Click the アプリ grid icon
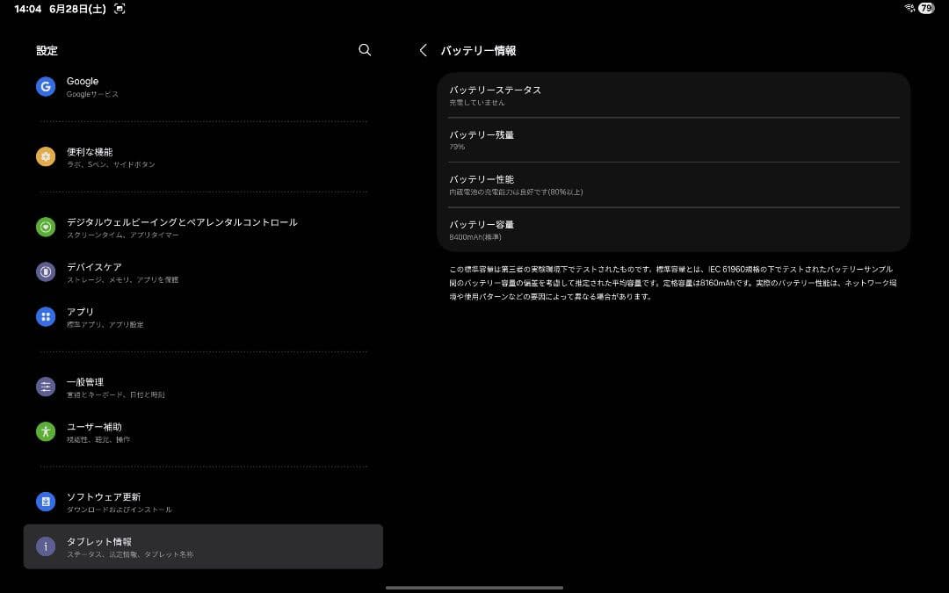Image resolution: width=949 pixels, height=593 pixels. 45,317
